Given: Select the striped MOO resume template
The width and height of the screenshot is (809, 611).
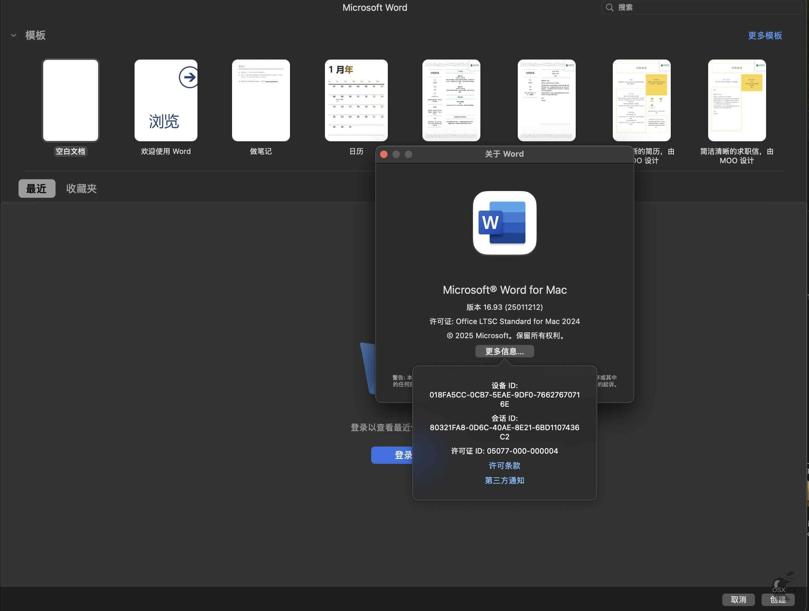Looking at the screenshot, I should 451,100.
